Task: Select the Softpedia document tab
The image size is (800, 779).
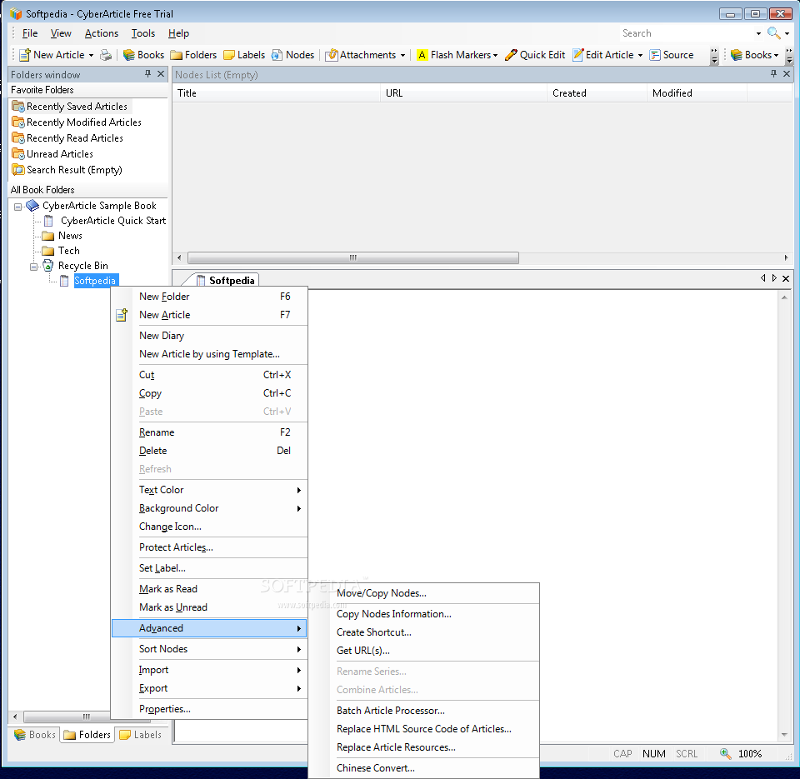Action: coord(226,280)
